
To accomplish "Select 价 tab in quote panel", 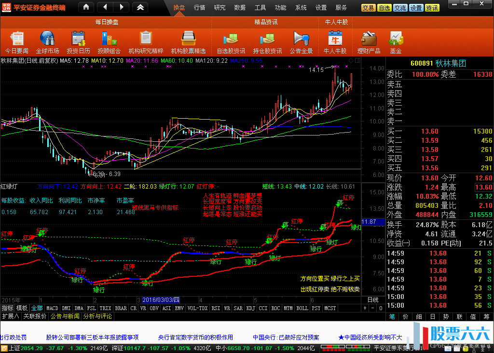I will (x=405, y=317).
